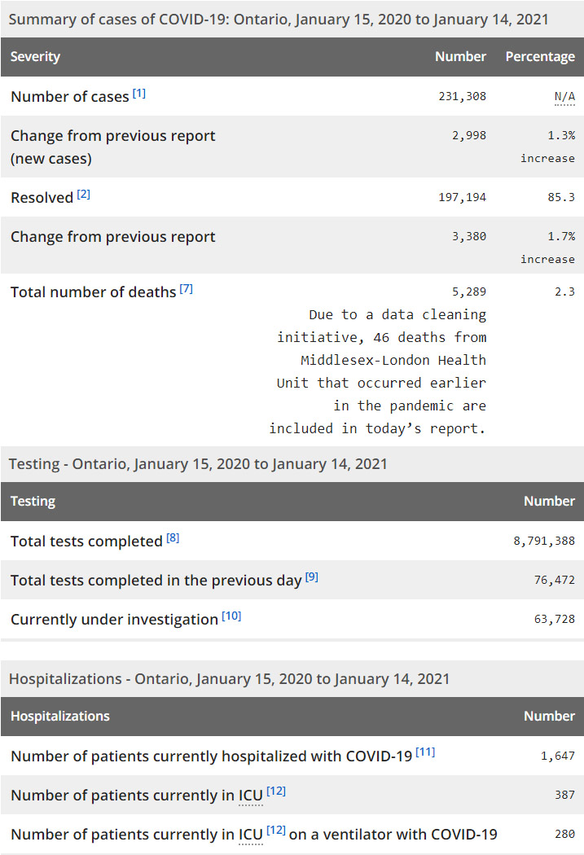
Task: Open footnote 12 in the 387 ICU row
Action: pos(276,791)
